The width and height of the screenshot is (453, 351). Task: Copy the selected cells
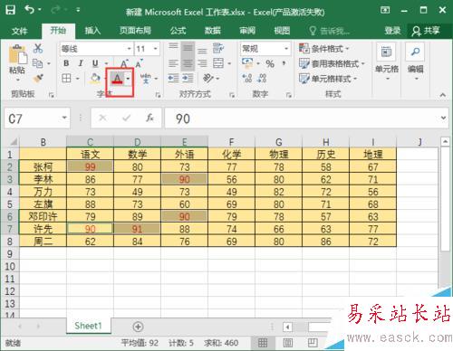(37, 63)
